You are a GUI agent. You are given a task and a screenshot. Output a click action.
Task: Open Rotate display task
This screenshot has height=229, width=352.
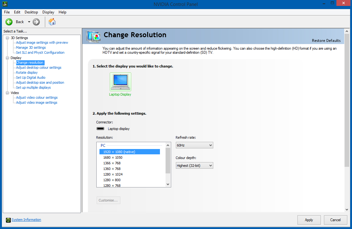click(27, 72)
